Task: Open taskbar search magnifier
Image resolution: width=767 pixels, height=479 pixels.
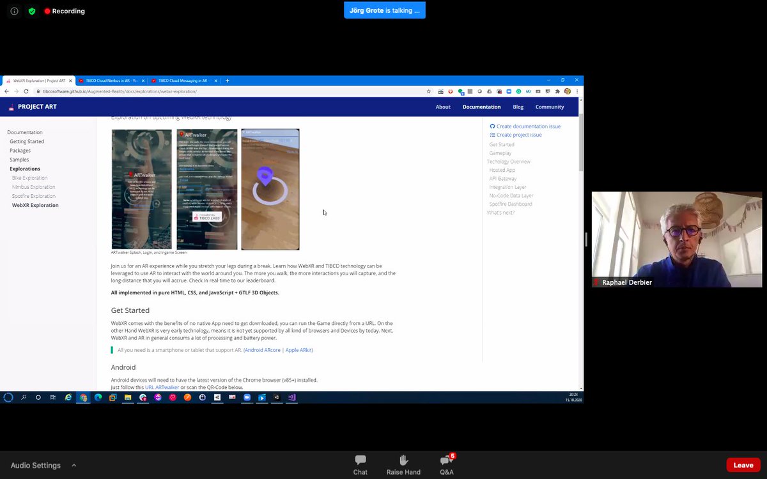Action: click(x=24, y=397)
